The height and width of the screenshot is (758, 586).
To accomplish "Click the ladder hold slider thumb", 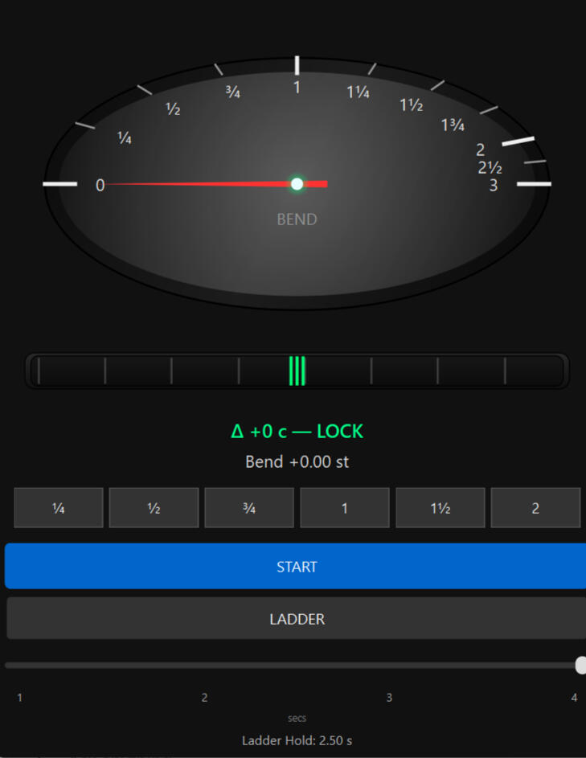I will click(581, 665).
